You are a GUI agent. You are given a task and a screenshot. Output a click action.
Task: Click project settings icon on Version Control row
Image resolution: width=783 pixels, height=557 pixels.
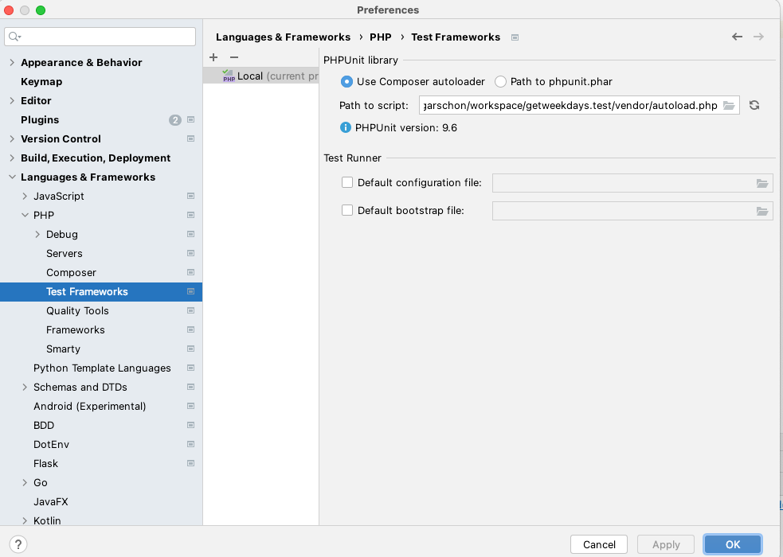pos(190,138)
